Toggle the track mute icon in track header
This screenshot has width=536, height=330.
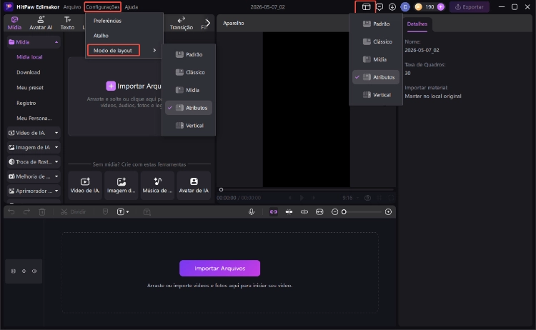coord(34,271)
